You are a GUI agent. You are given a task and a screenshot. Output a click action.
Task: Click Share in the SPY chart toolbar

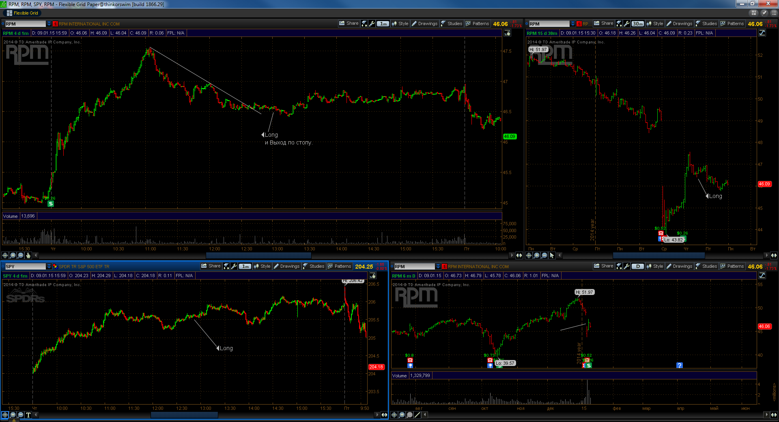point(211,266)
